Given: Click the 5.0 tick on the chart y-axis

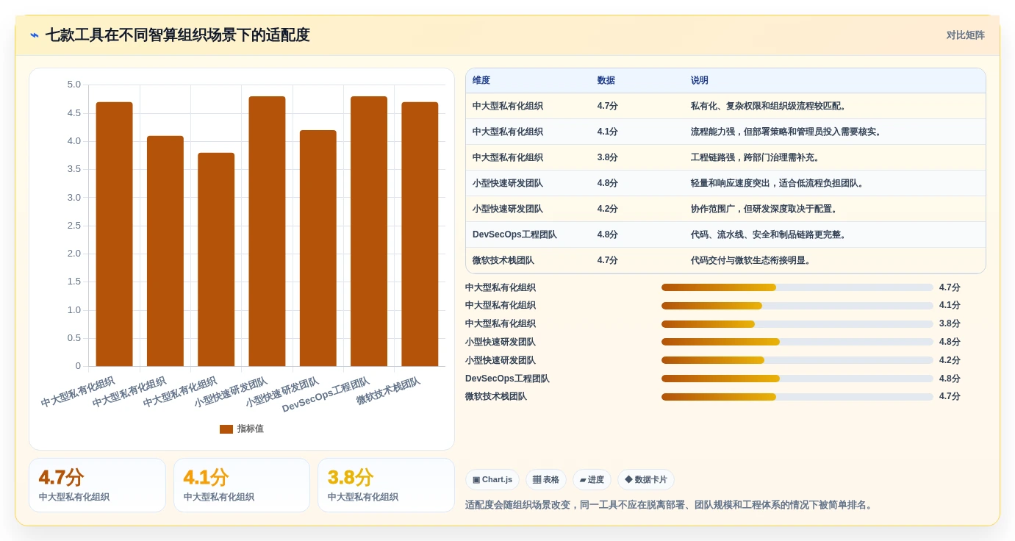Looking at the screenshot, I should pos(73,85).
